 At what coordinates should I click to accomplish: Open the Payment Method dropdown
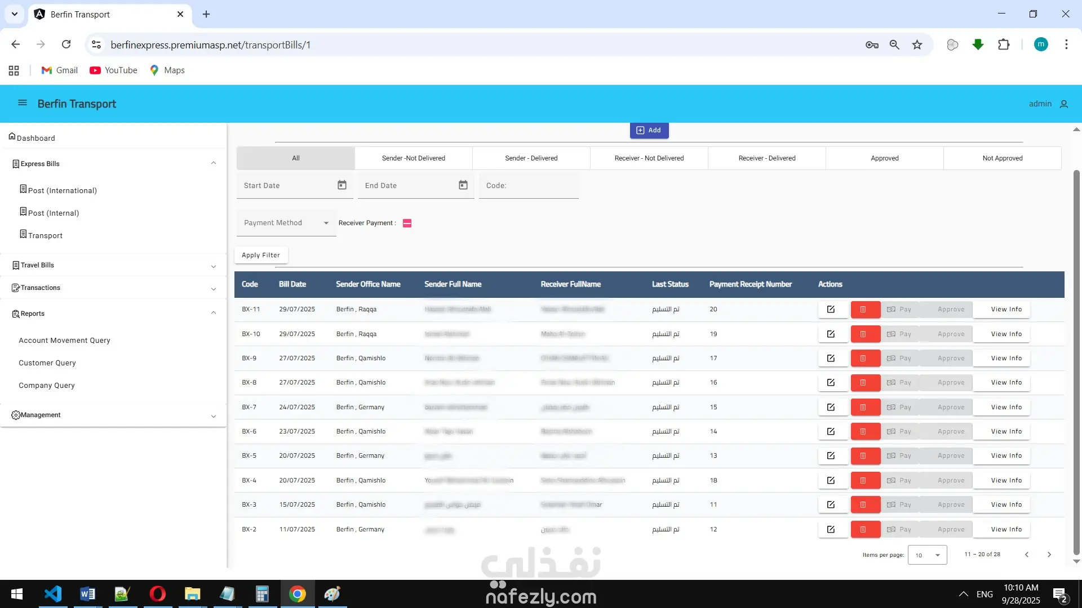[x=286, y=223]
